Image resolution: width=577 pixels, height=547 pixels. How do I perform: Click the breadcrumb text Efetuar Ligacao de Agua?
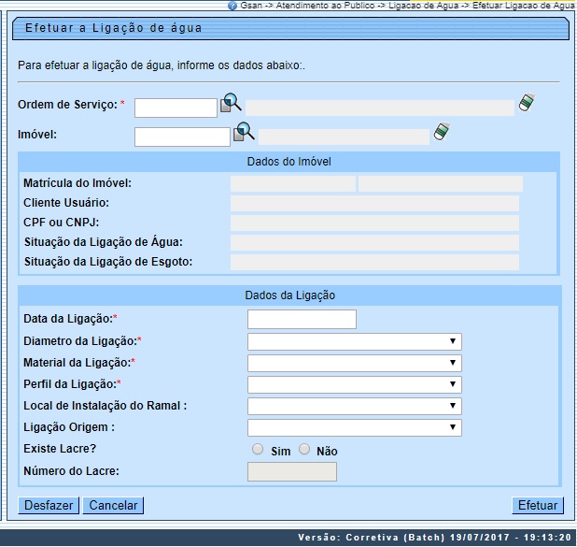coord(523,6)
